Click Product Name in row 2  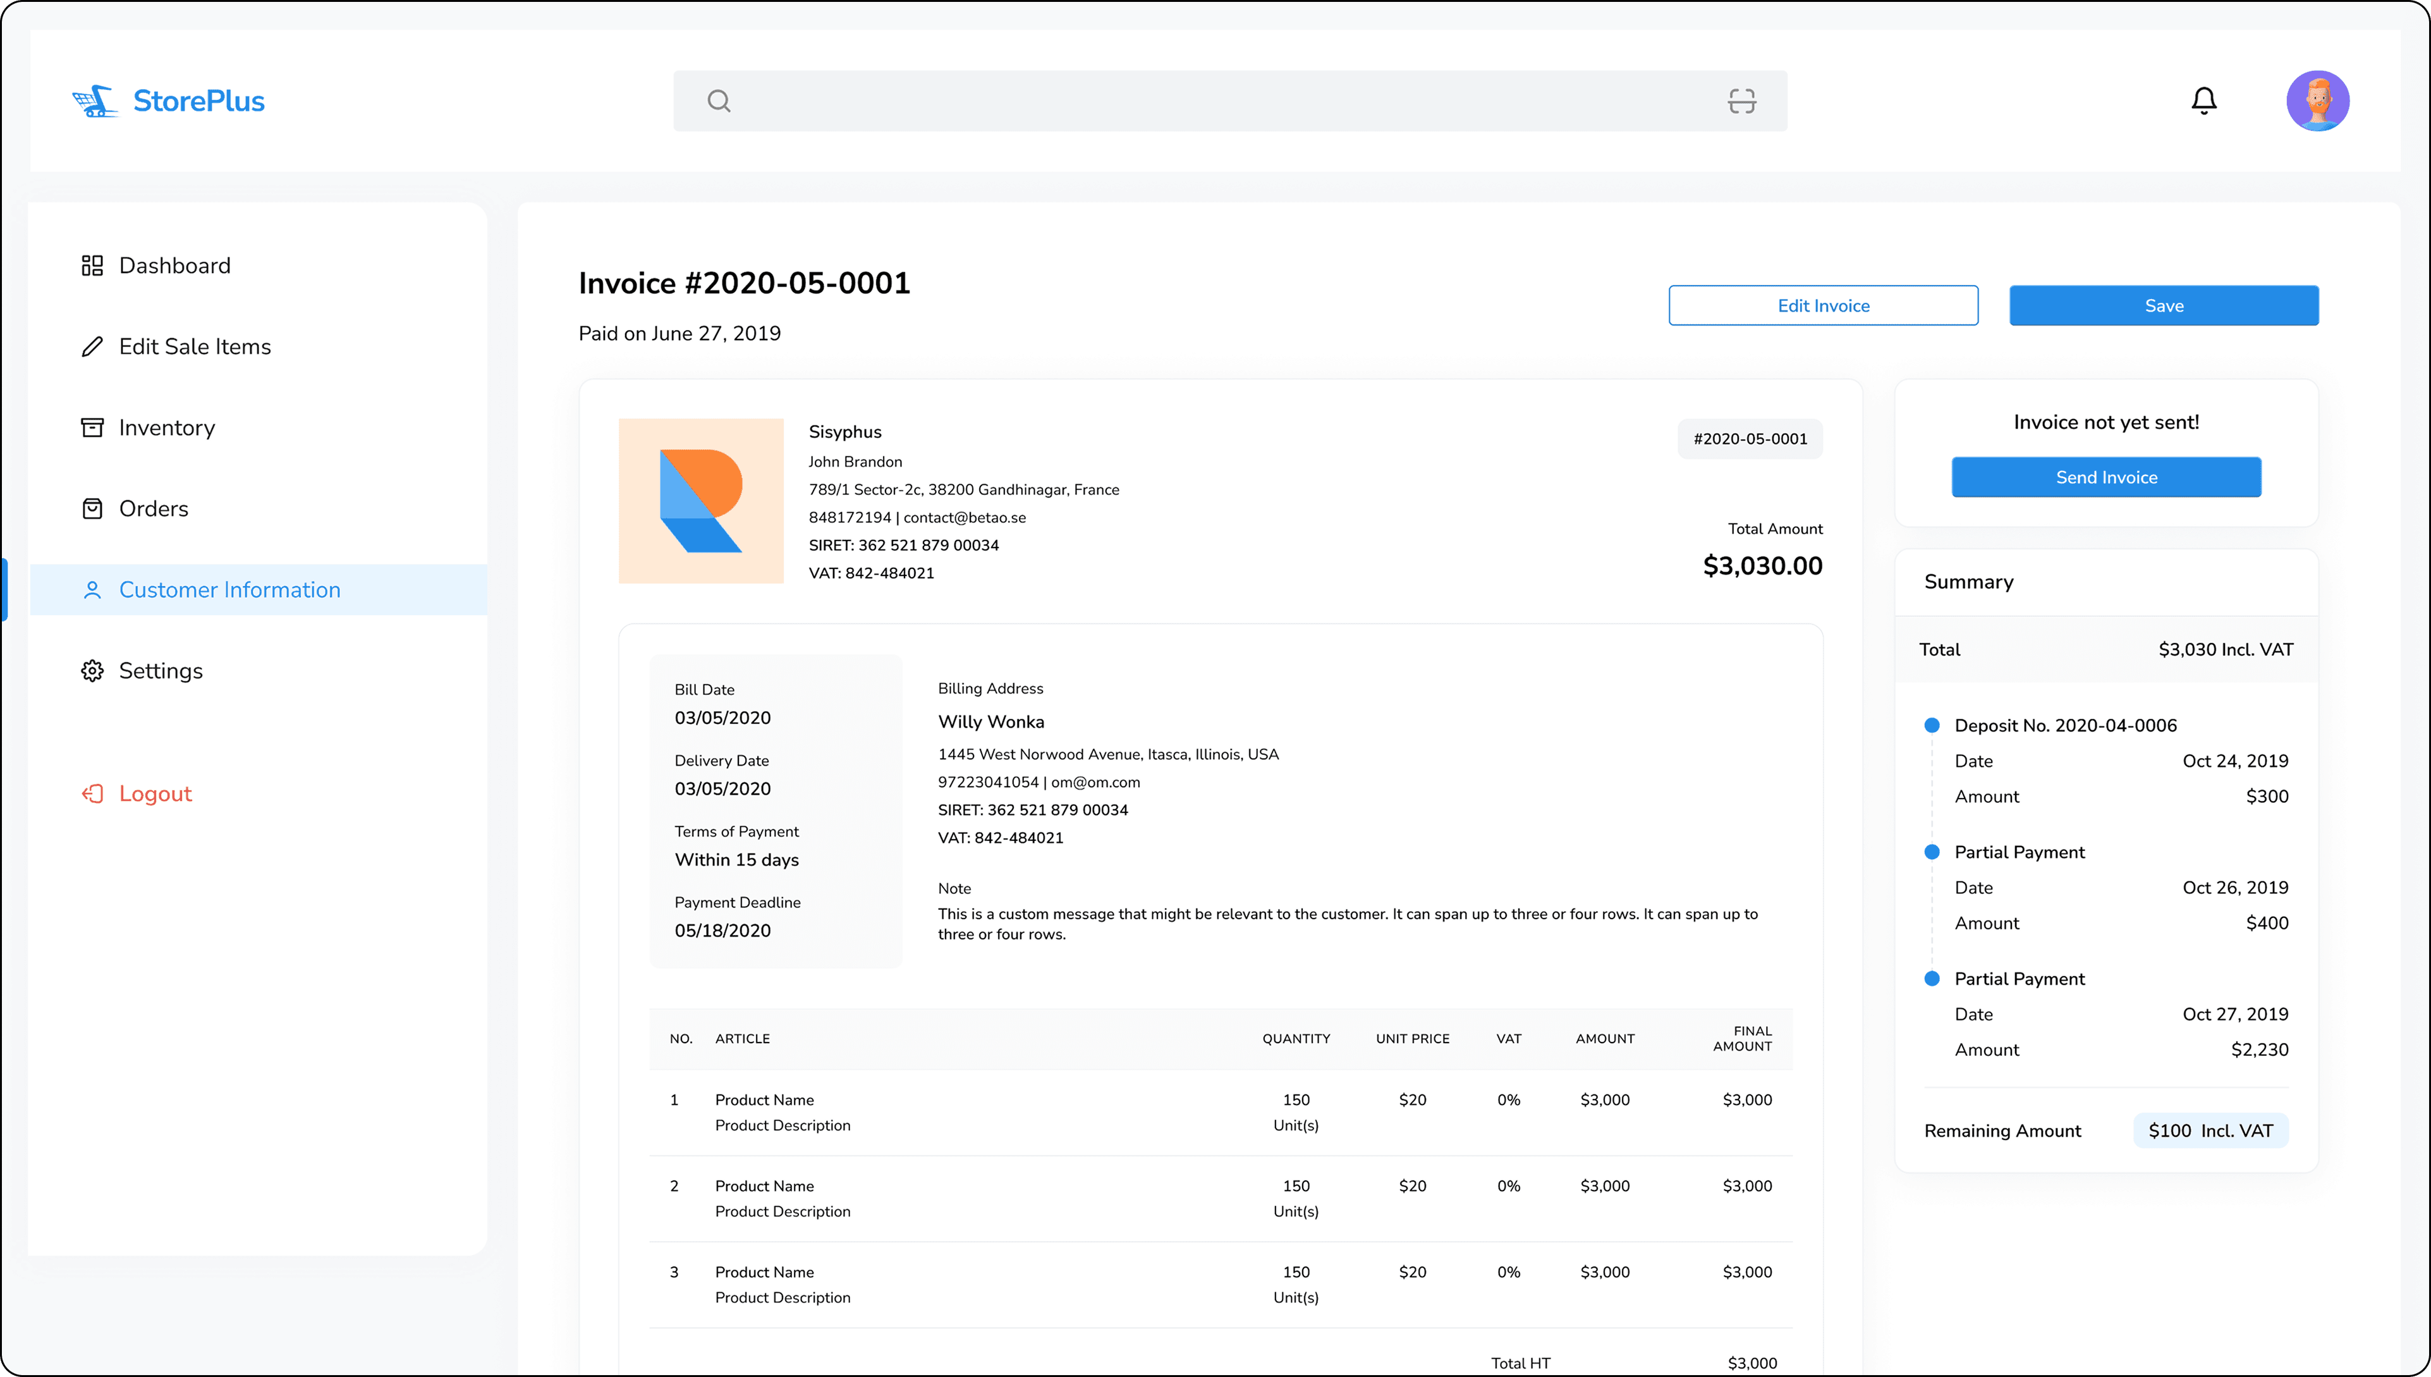(764, 1186)
